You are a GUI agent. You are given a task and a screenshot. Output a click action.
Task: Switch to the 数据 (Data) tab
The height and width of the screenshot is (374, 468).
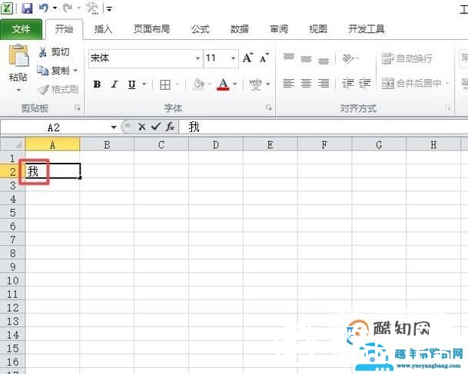(239, 29)
